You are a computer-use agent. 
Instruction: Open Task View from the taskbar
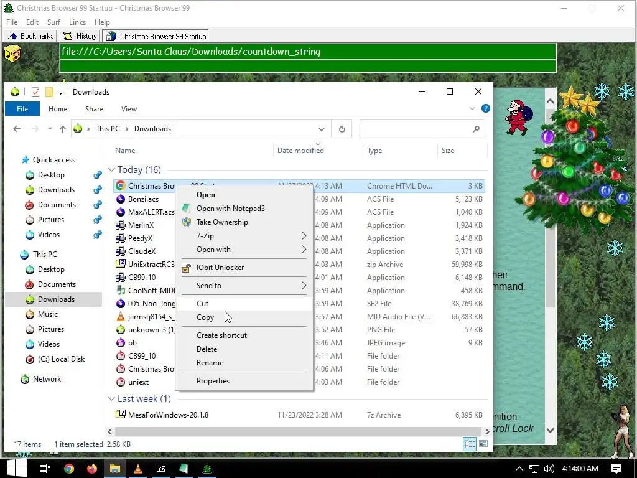44,469
